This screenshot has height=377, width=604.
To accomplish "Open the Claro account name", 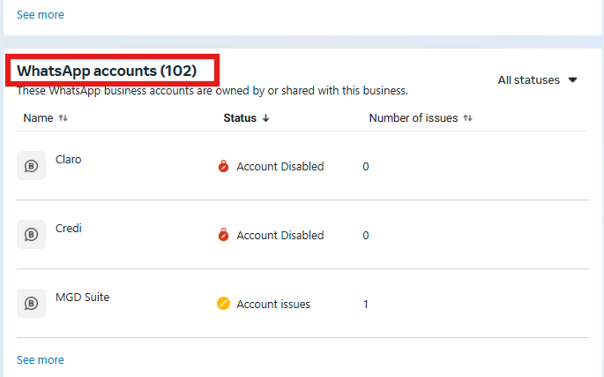I will point(69,160).
